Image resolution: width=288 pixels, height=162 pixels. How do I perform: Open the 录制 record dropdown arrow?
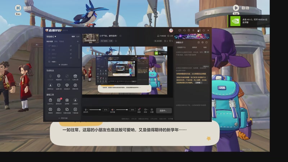point(148,110)
